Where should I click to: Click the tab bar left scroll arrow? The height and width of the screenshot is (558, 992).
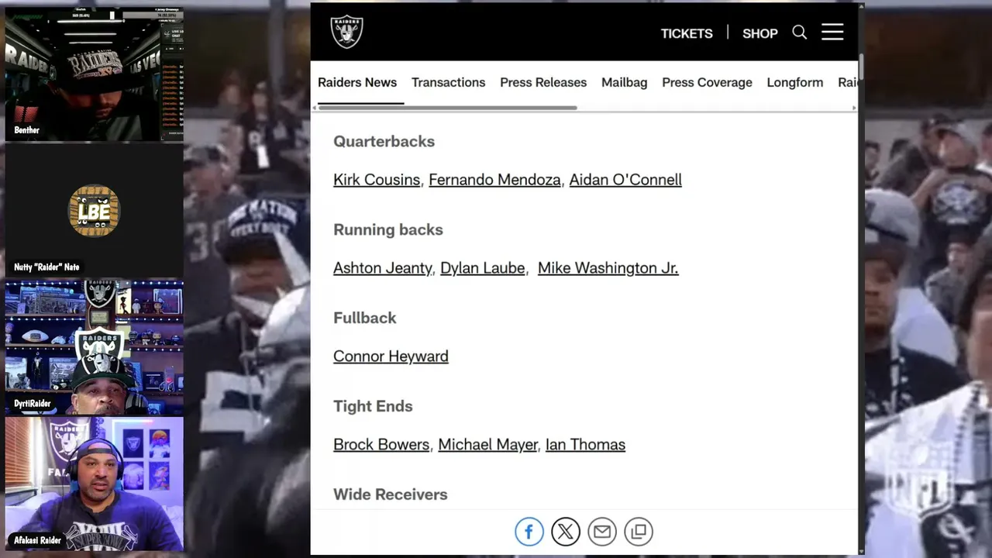coord(315,108)
